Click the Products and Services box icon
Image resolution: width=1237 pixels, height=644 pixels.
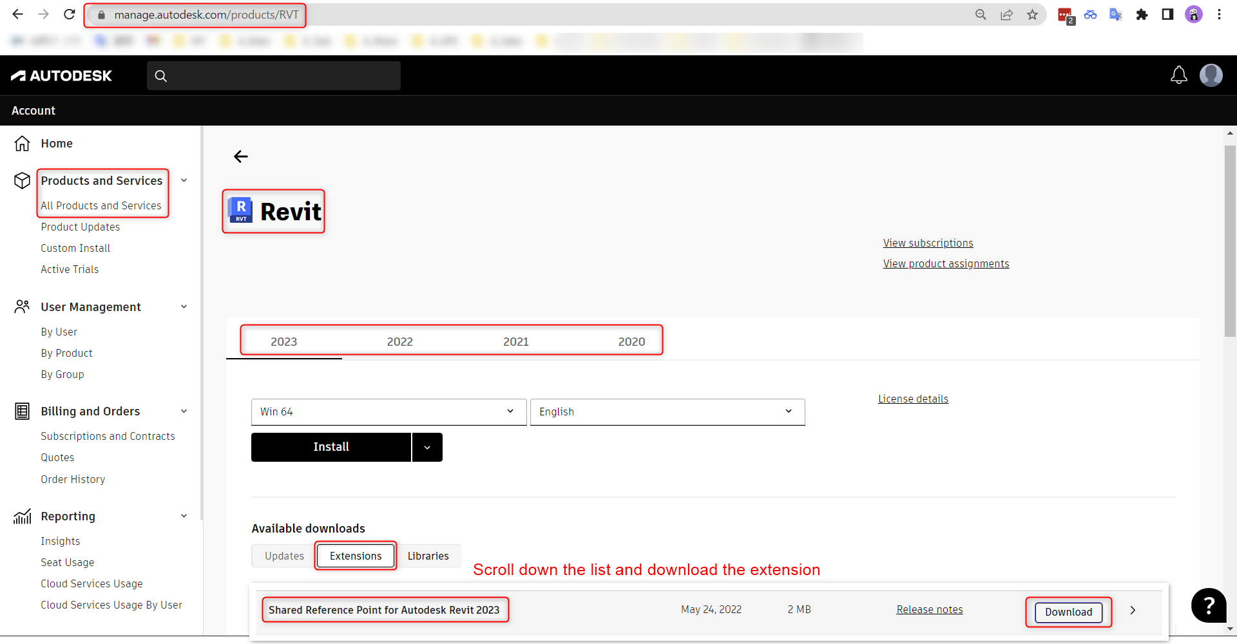tap(23, 181)
